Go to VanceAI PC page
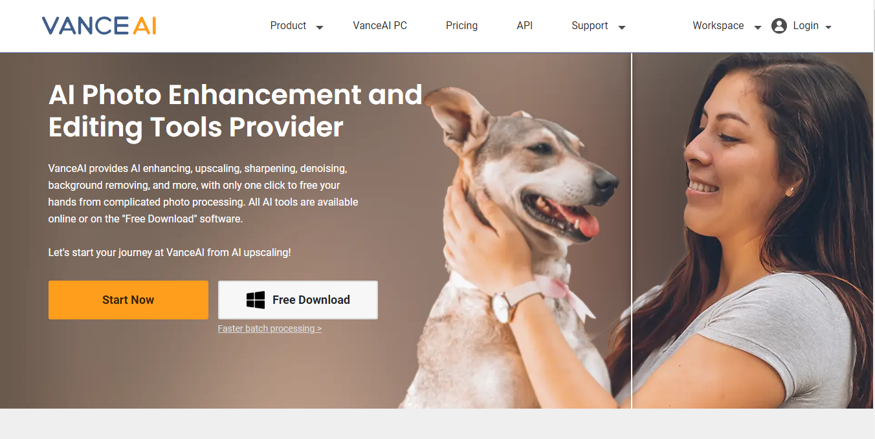 [380, 26]
